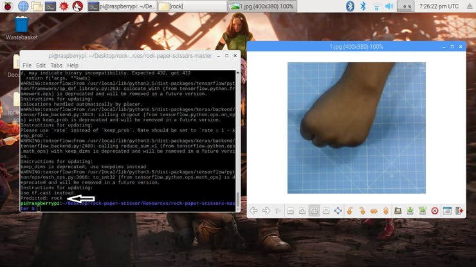Click the eject tray icon
Image resolution: width=476 pixels, height=267 pixels.
[x=470, y=6]
